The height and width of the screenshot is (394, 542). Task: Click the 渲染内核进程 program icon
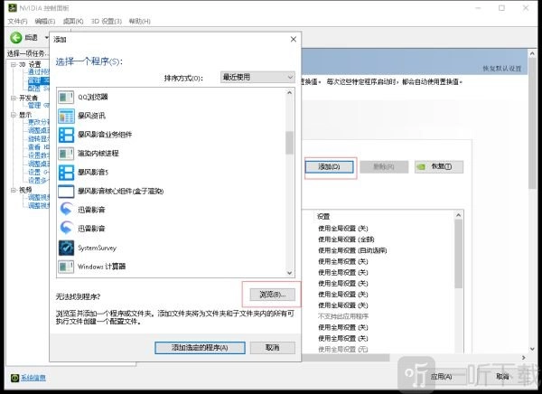click(x=65, y=154)
